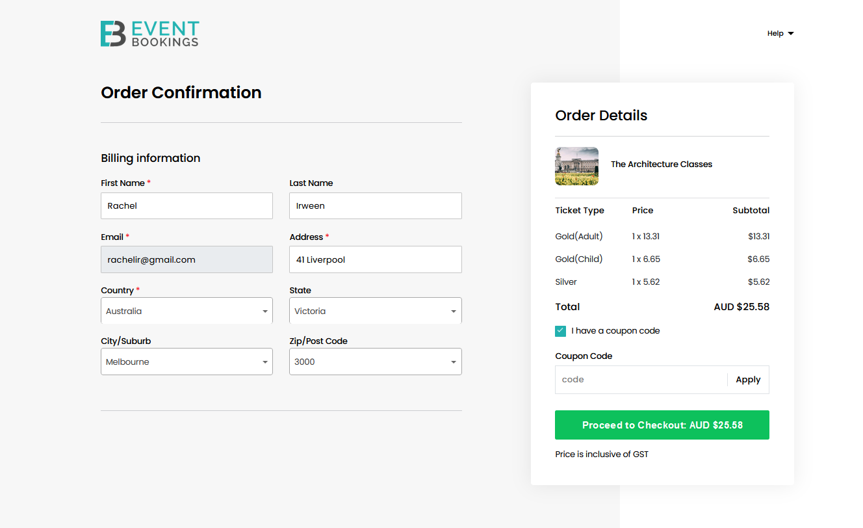Click the 1 x 13.31 price cell
The height and width of the screenshot is (528, 863).
click(x=646, y=236)
